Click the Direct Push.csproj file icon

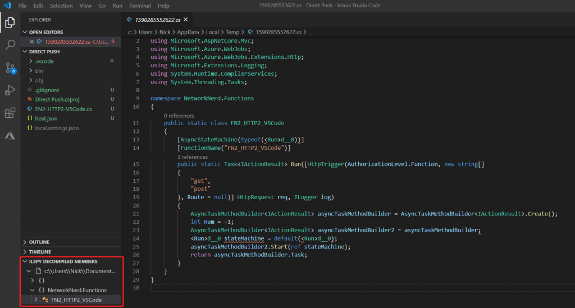[30, 99]
